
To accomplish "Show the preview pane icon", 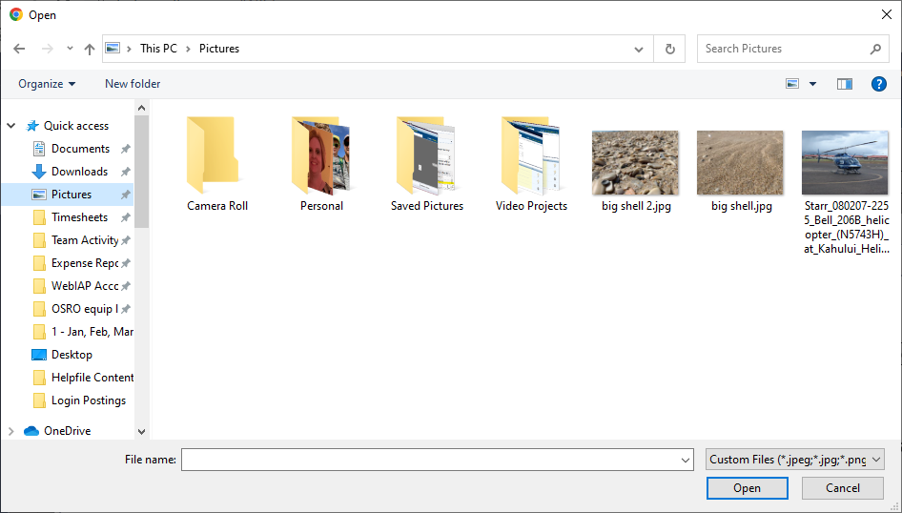I will click(x=845, y=84).
